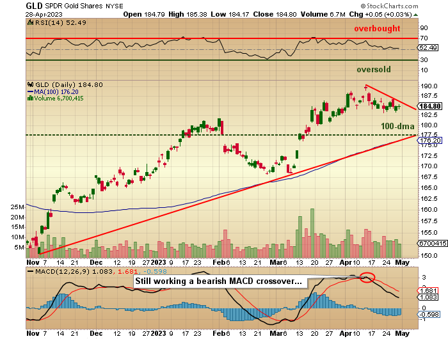The height and width of the screenshot is (339, 448).
Task: Click the blue -0.598 value in MACD legend
Action: coord(155,271)
